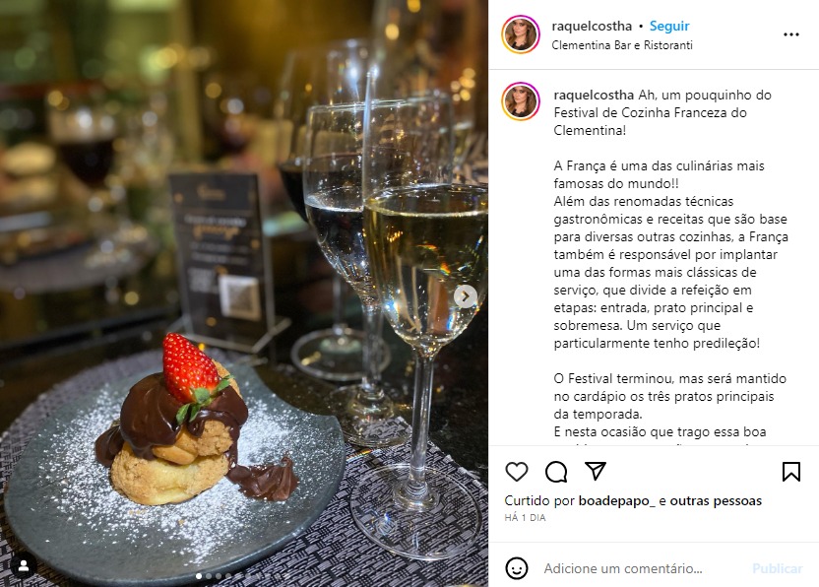Save post with the bookmark icon

pyautogui.click(x=791, y=472)
